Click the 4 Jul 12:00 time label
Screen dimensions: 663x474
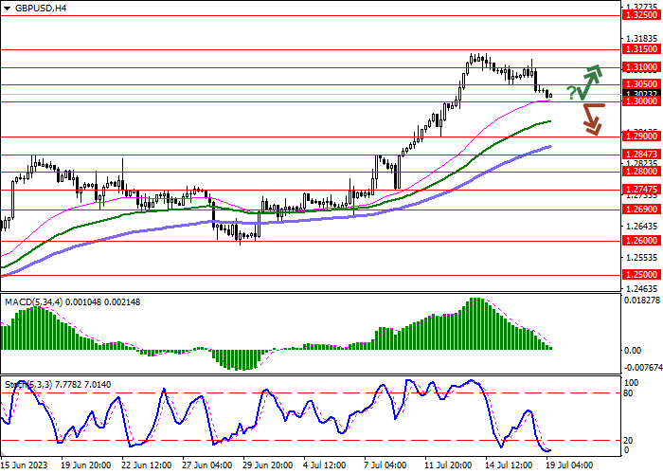tap(326, 465)
